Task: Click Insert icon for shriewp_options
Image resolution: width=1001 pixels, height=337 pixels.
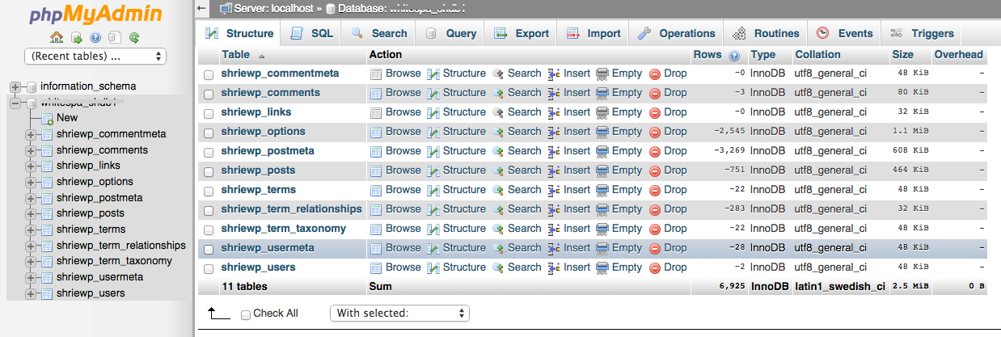Action: (x=554, y=132)
